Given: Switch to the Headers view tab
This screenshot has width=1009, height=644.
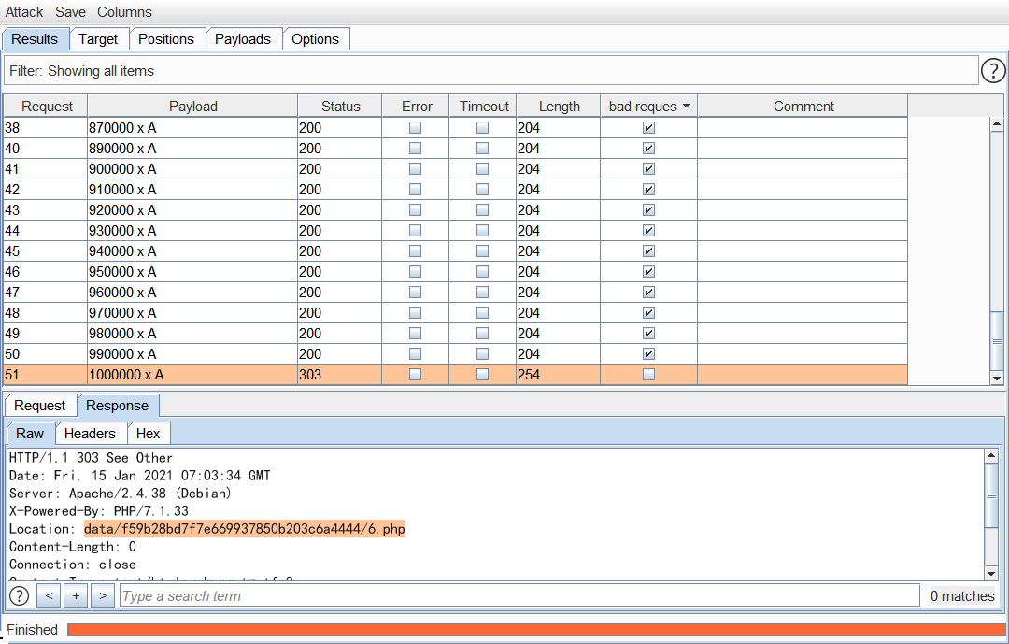Looking at the screenshot, I should tap(90, 434).
